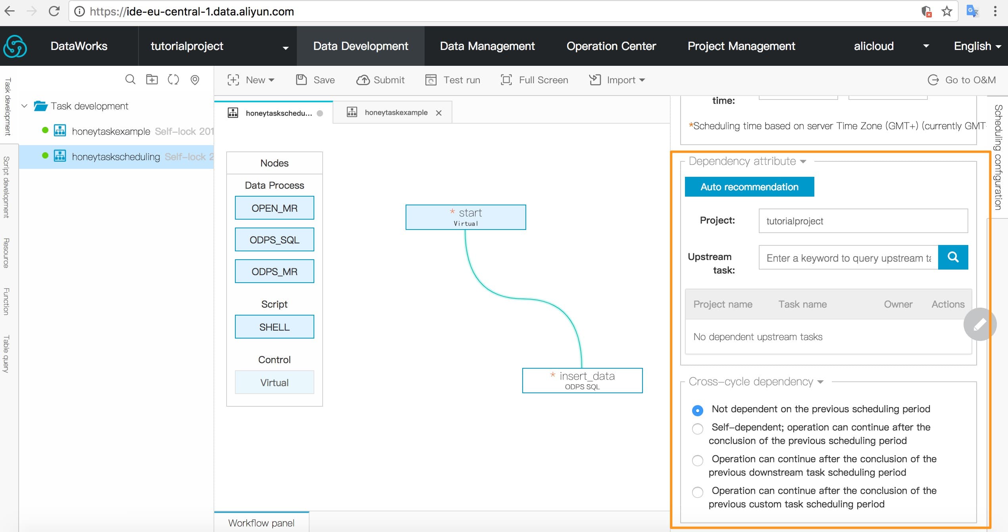Bookmark page with the star icon
This screenshot has height=532, width=1008.
pos(947,11)
